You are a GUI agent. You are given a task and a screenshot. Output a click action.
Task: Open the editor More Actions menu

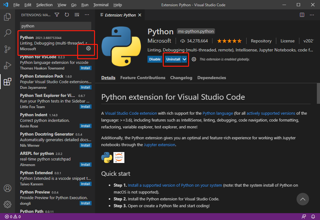click(312, 14)
